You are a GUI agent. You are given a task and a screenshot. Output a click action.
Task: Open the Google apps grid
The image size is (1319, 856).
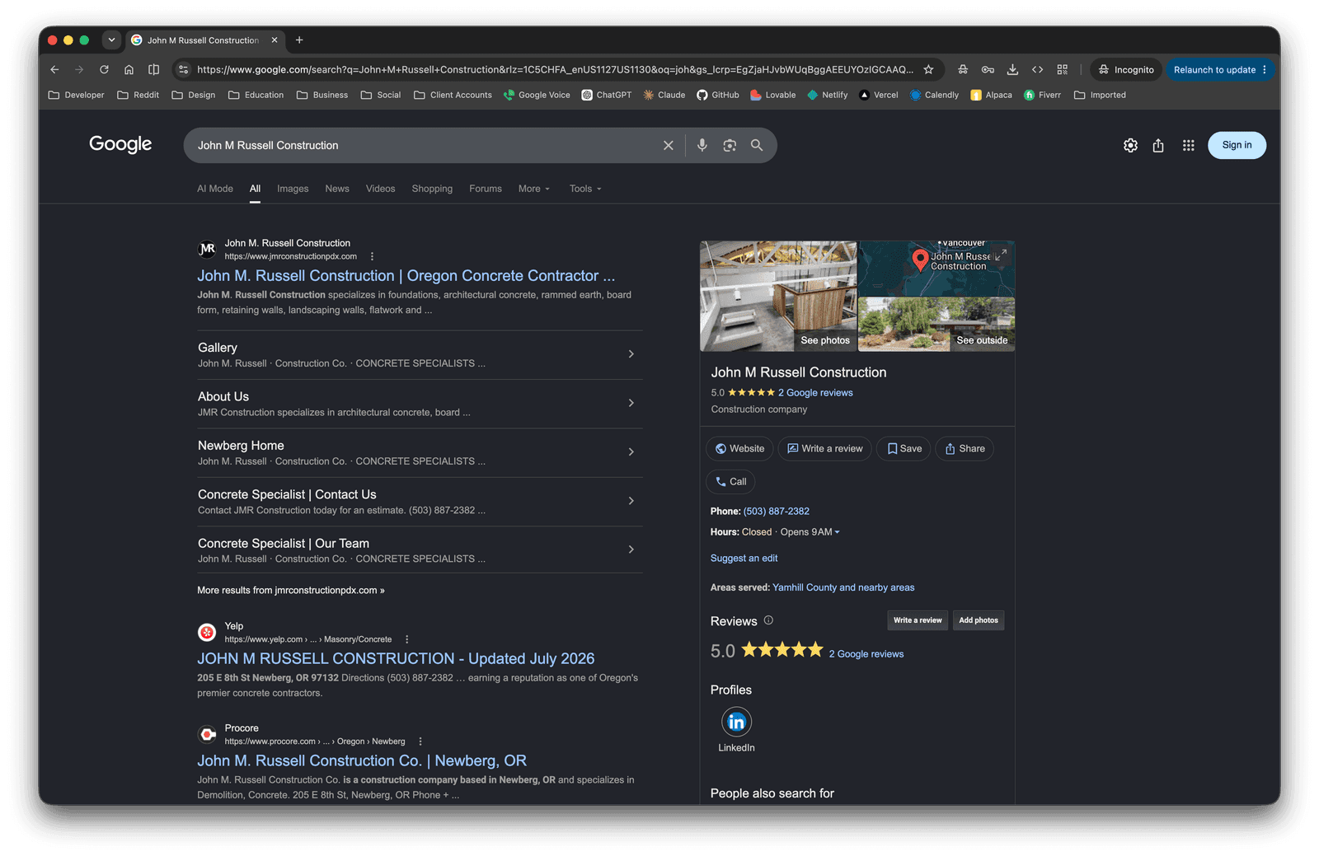point(1188,146)
